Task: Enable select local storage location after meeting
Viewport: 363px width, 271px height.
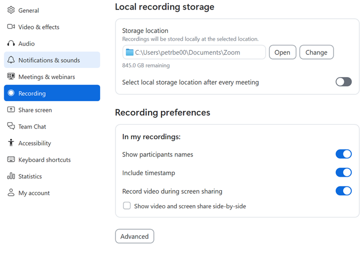Action: (343, 82)
